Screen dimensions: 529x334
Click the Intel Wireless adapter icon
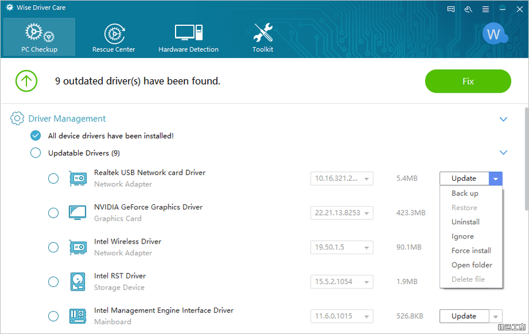[78, 247]
